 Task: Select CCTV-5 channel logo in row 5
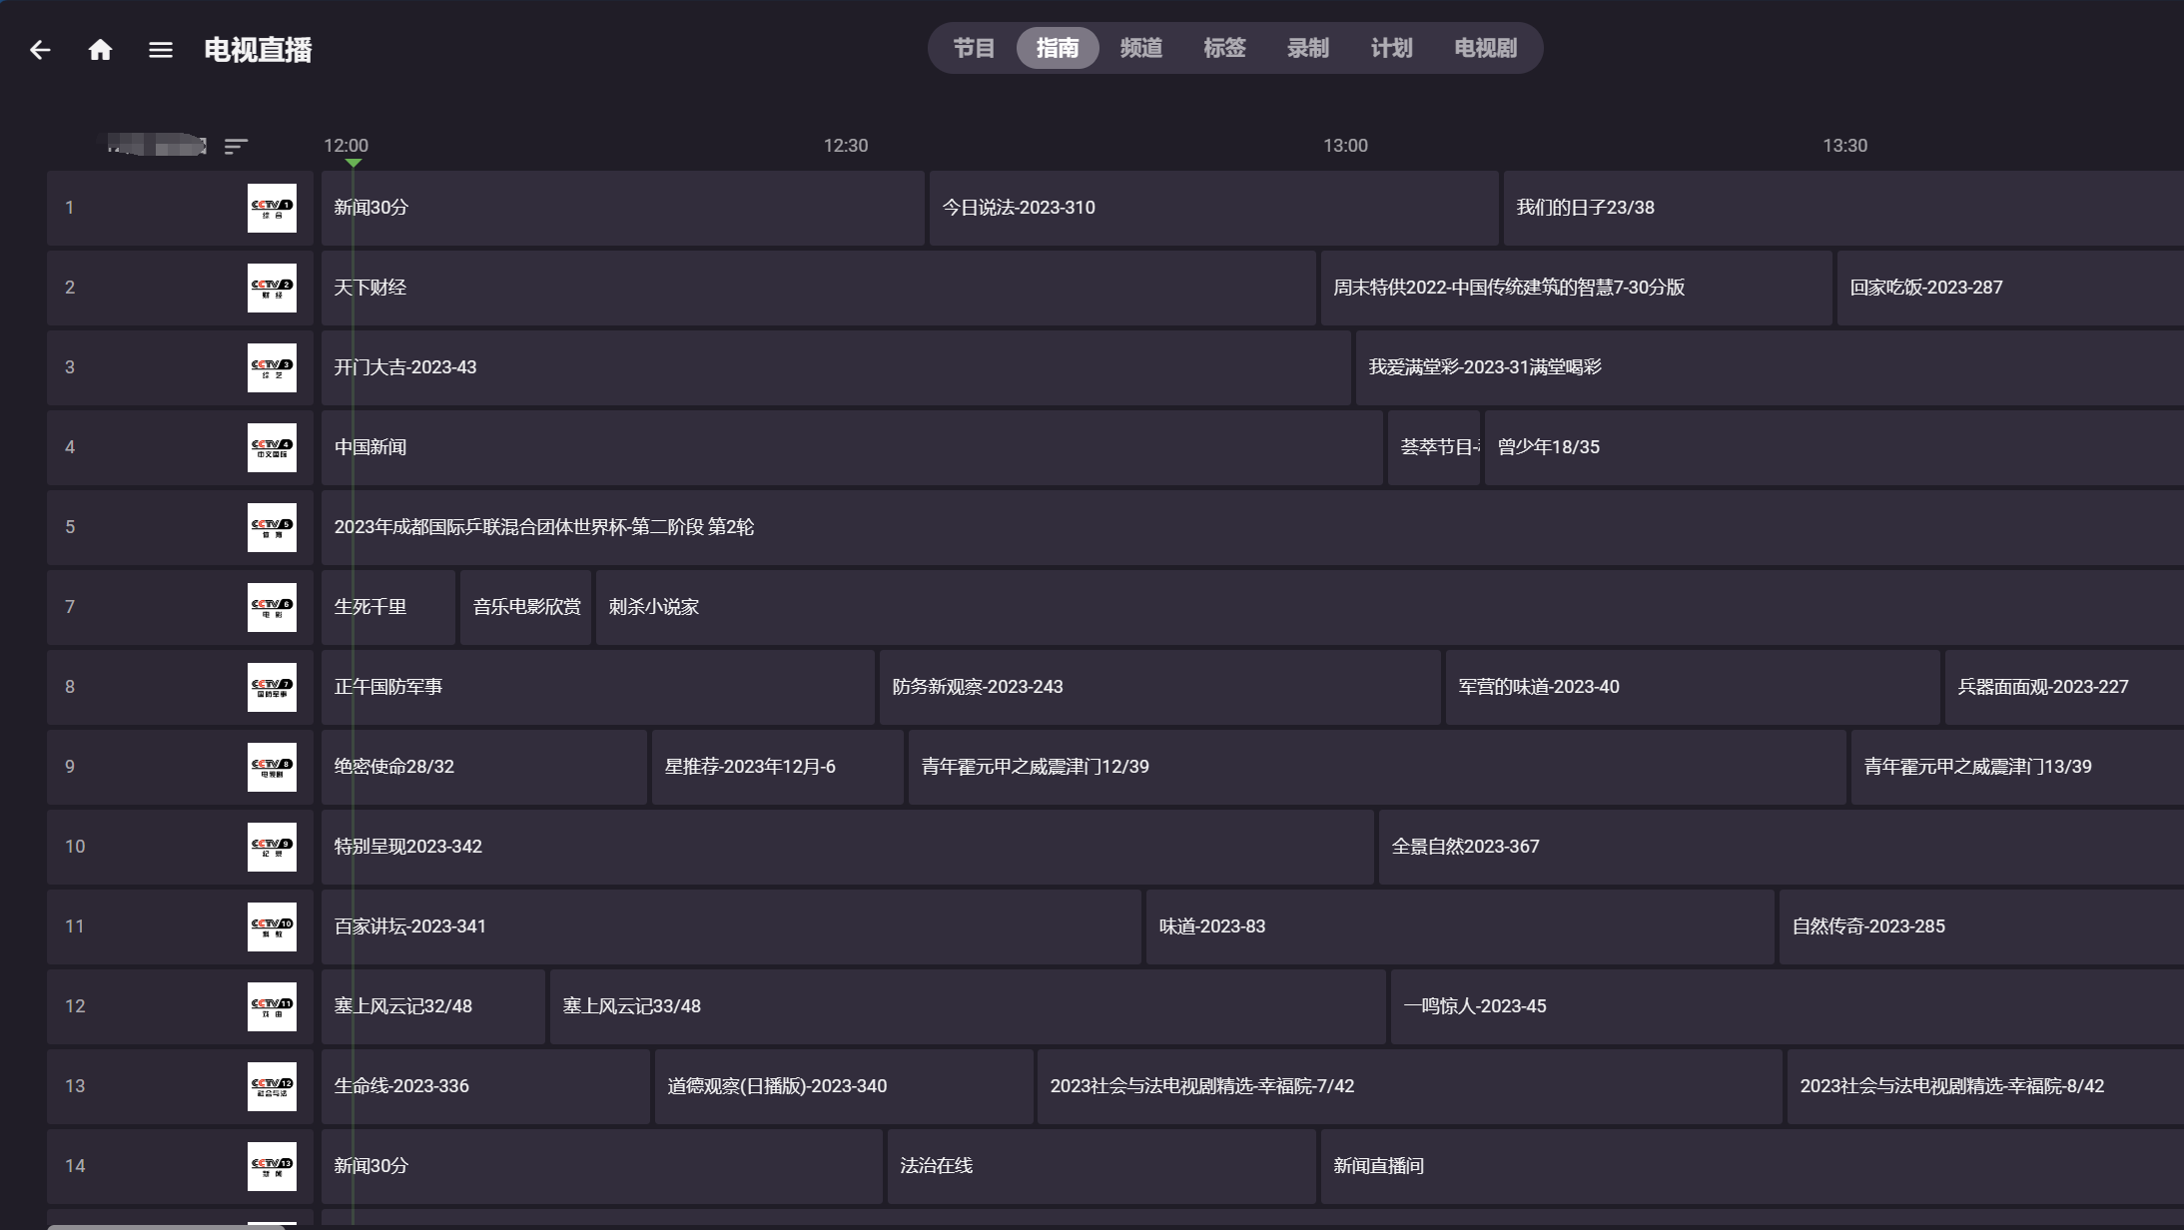coord(272,527)
